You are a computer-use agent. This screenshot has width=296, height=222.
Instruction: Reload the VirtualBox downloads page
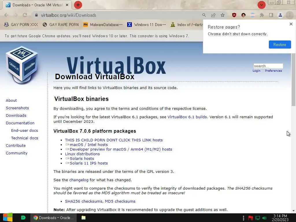(25, 15)
